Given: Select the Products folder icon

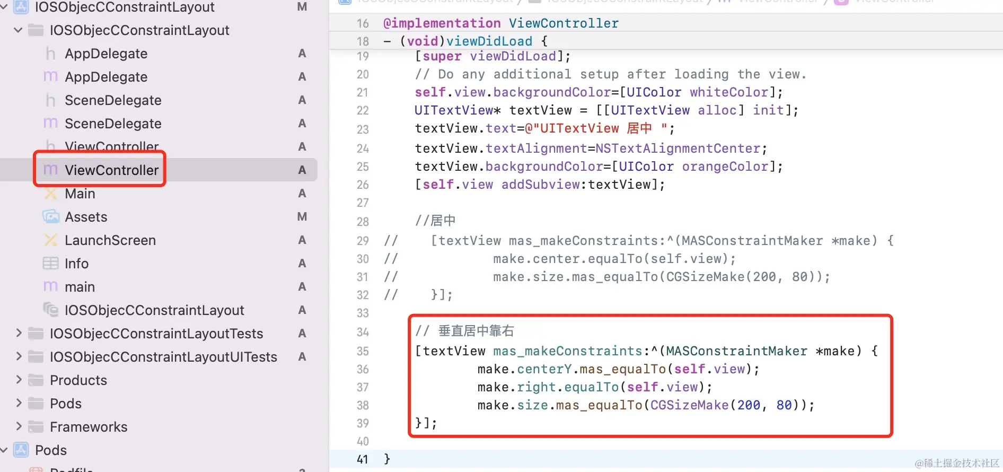Looking at the screenshot, I should click(36, 380).
